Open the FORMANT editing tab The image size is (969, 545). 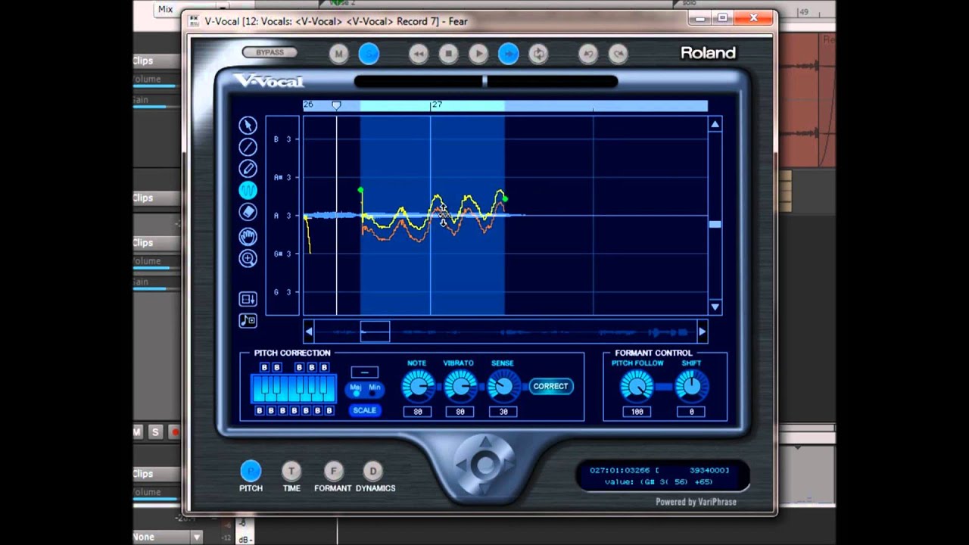pos(333,472)
